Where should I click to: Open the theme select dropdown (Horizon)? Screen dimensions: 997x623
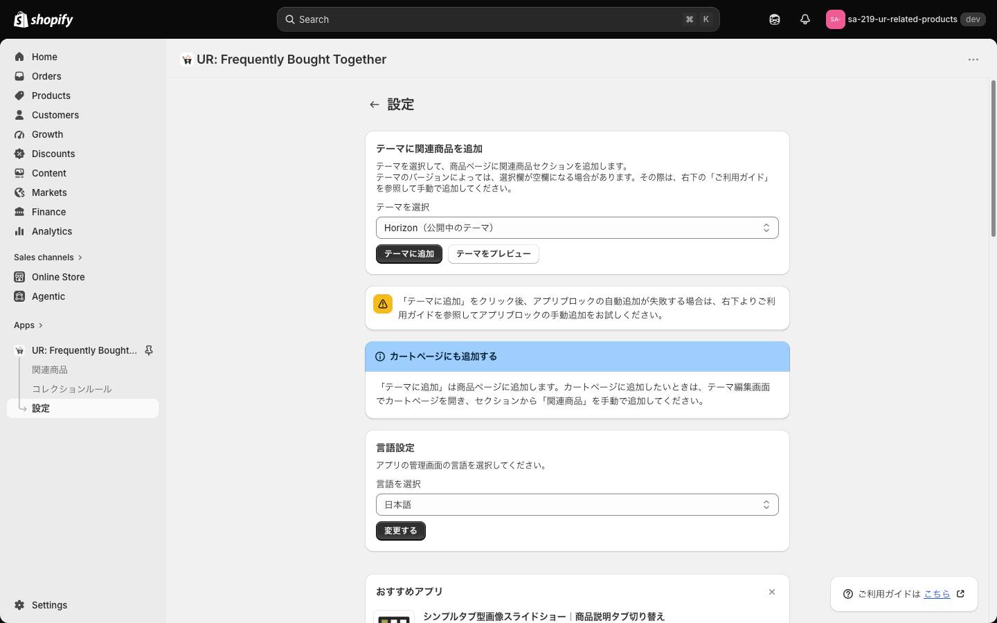(577, 228)
